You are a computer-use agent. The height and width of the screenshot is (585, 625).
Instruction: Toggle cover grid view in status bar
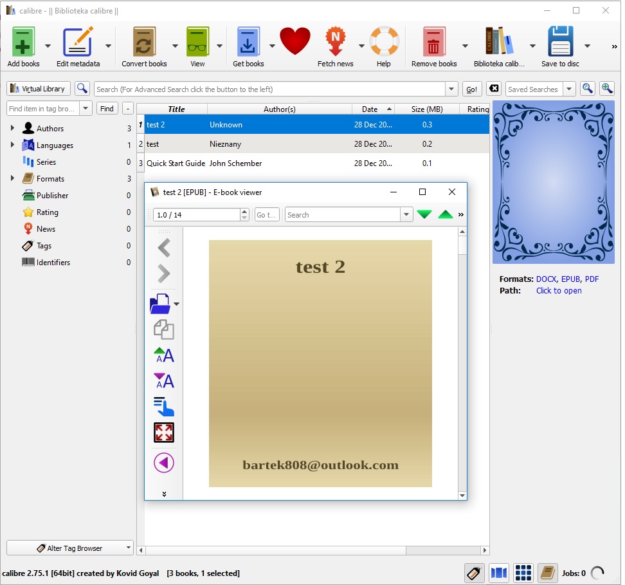(x=523, y=573)
